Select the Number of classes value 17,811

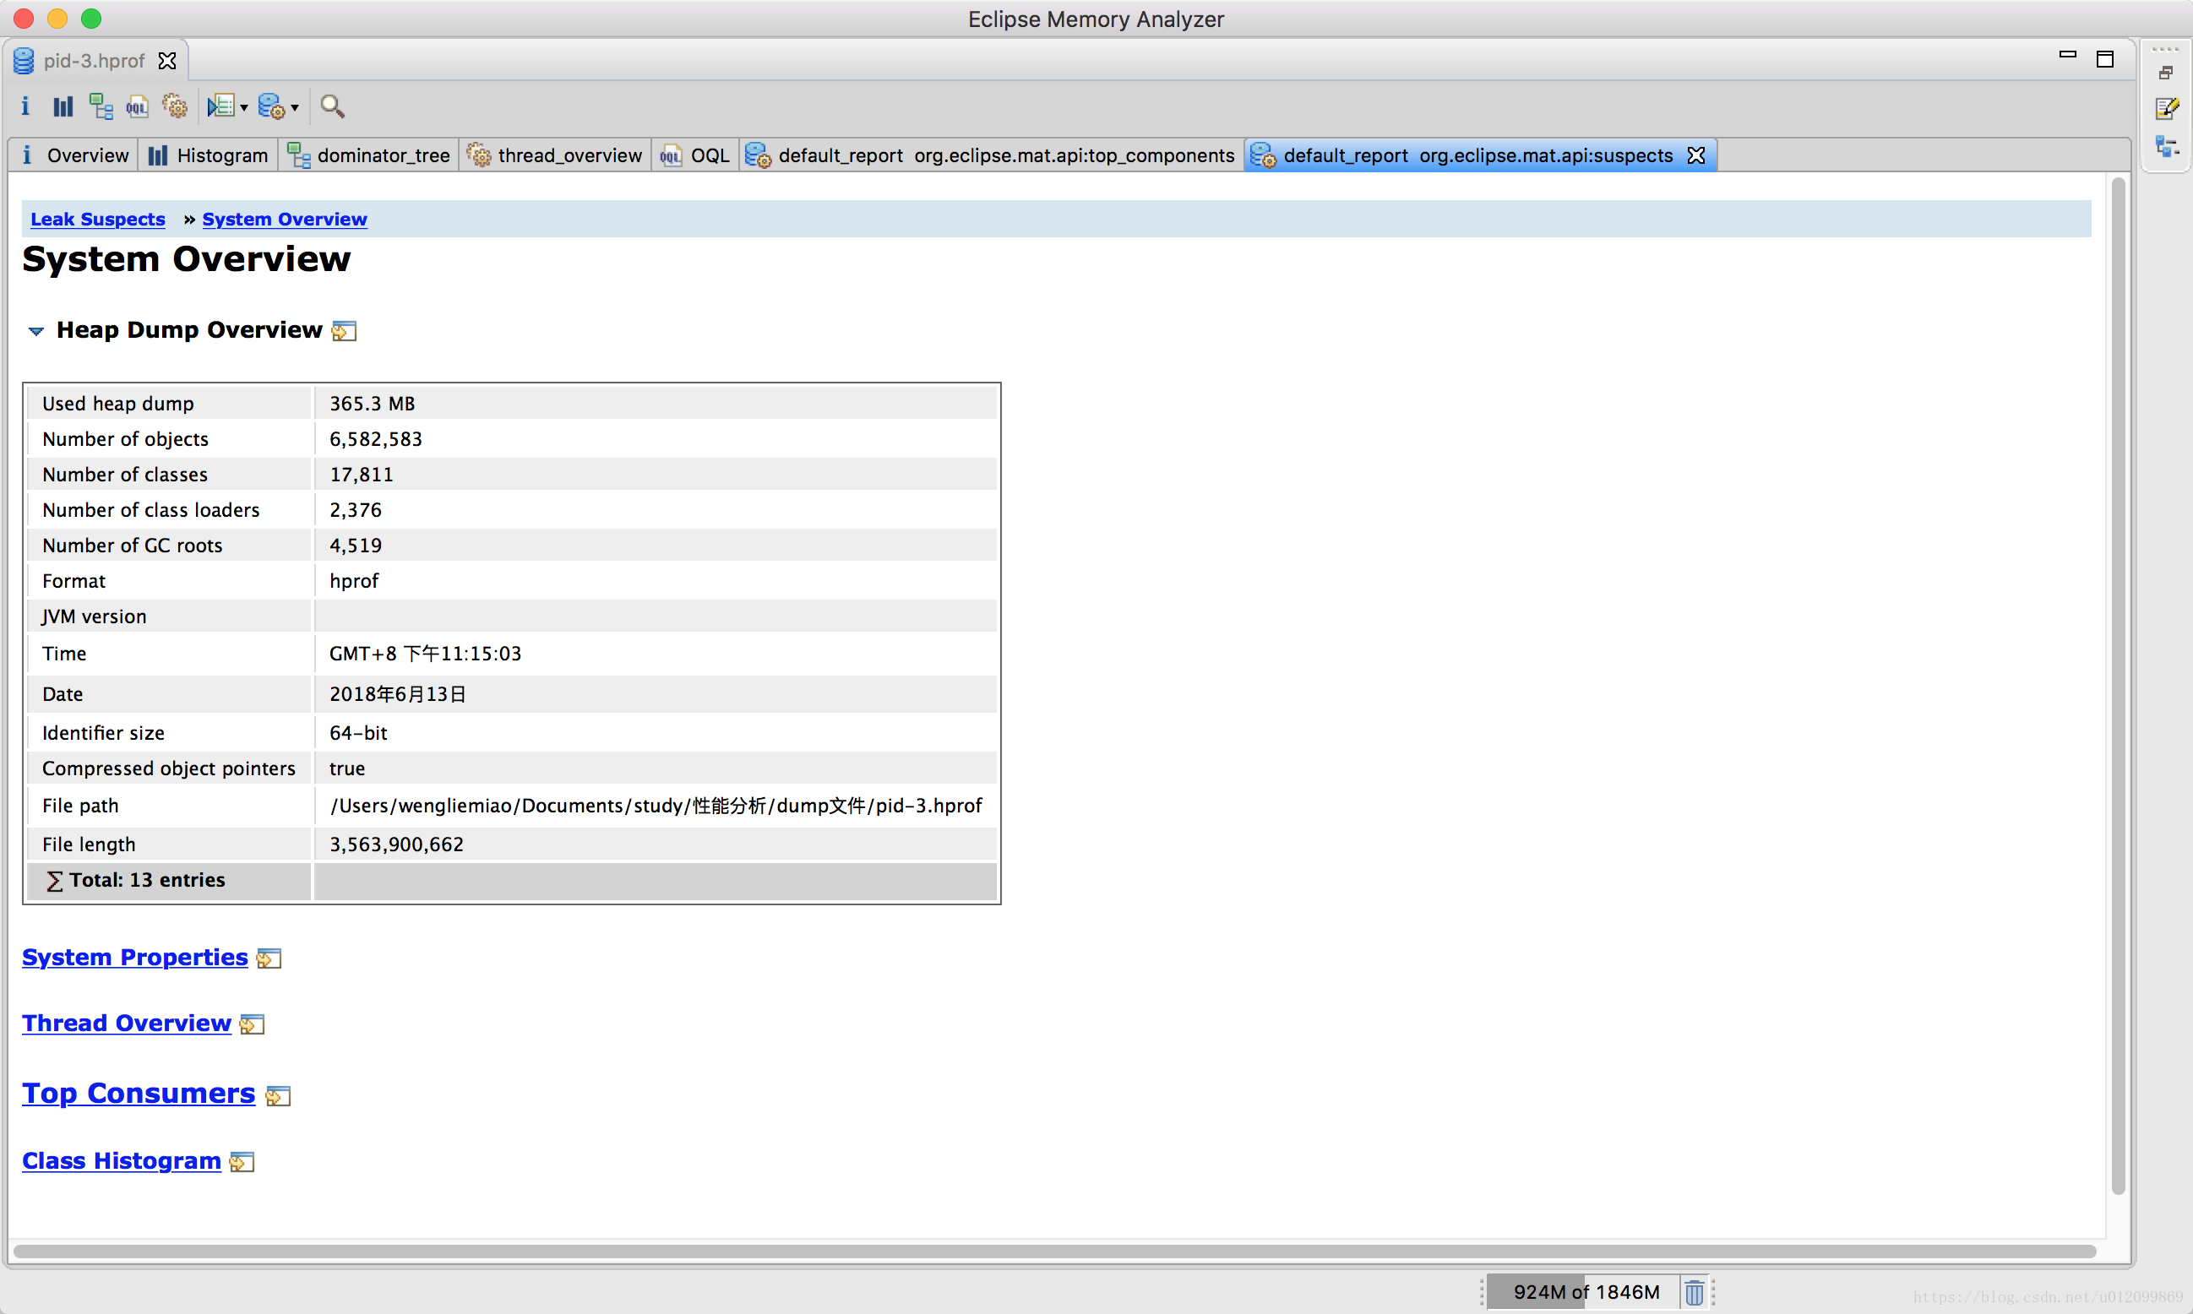(362, 474)
